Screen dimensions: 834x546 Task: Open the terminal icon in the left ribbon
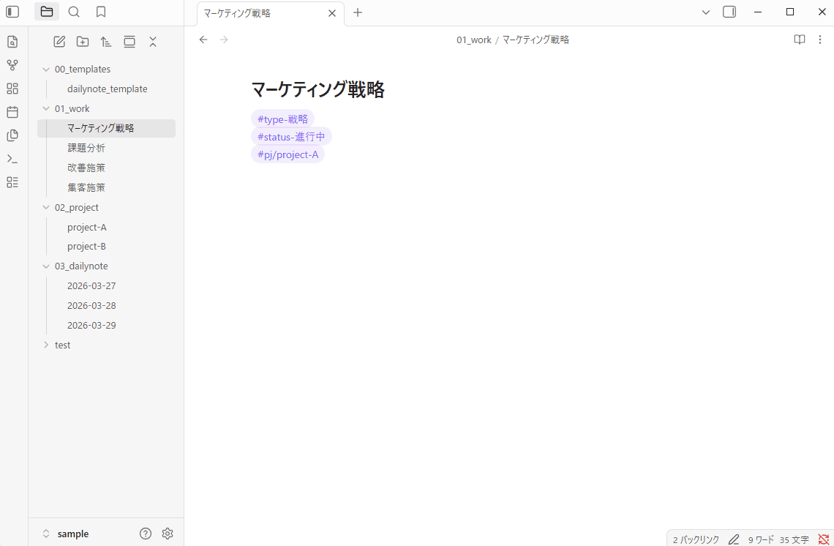12,159
